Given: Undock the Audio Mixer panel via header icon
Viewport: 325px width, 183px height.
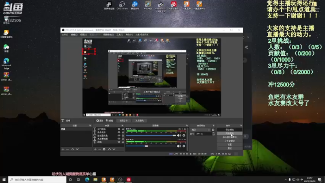Looking at the screenshot, I should [x=187, y=126].
